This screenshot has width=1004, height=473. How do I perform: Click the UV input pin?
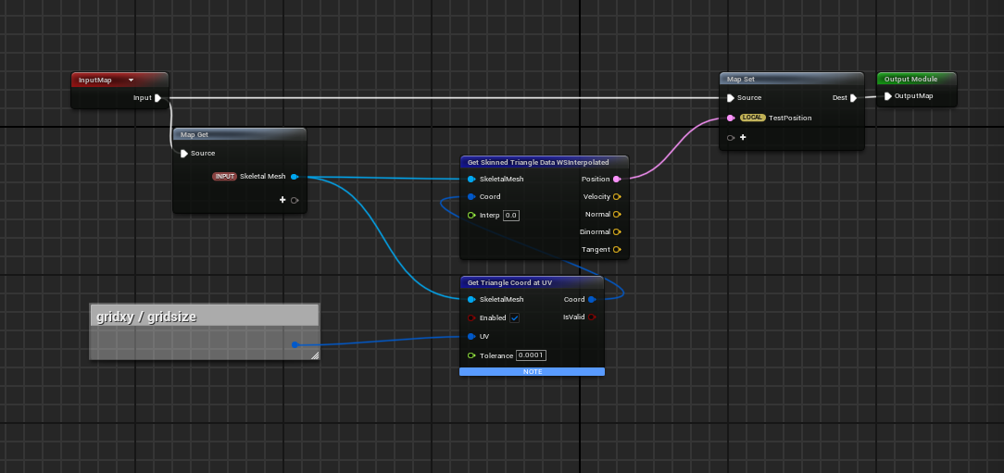coord(471,337)
